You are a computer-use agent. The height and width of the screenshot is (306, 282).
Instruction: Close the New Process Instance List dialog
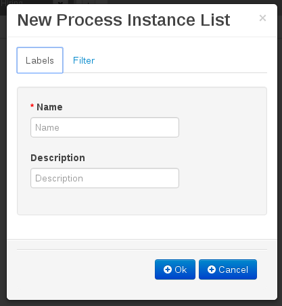point(262,18)
